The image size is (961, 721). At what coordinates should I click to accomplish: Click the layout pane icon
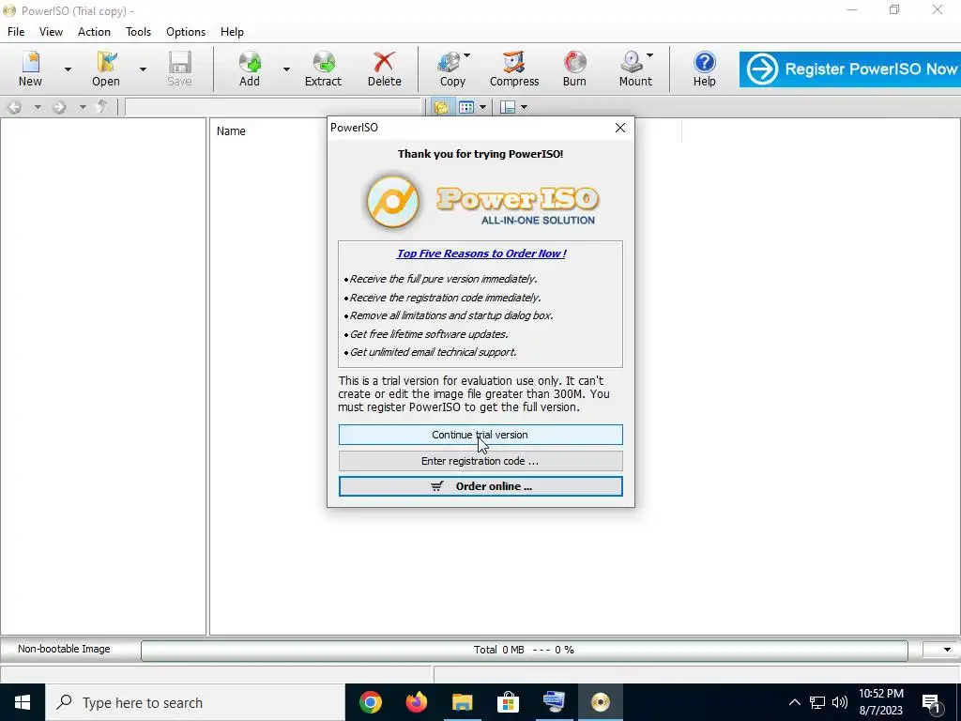[508, 107]
